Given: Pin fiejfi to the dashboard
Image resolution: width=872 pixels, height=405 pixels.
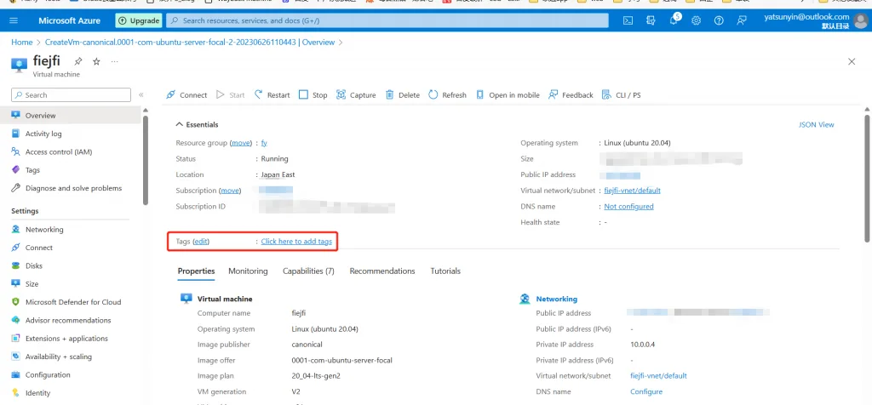Looking at the screenshot, I should 78,61.
